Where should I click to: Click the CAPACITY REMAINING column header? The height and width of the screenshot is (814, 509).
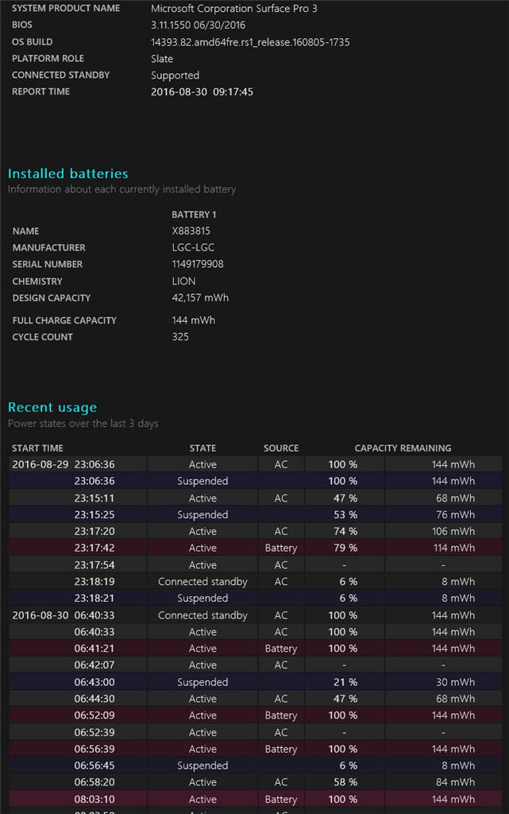click(x=403, y=448)
